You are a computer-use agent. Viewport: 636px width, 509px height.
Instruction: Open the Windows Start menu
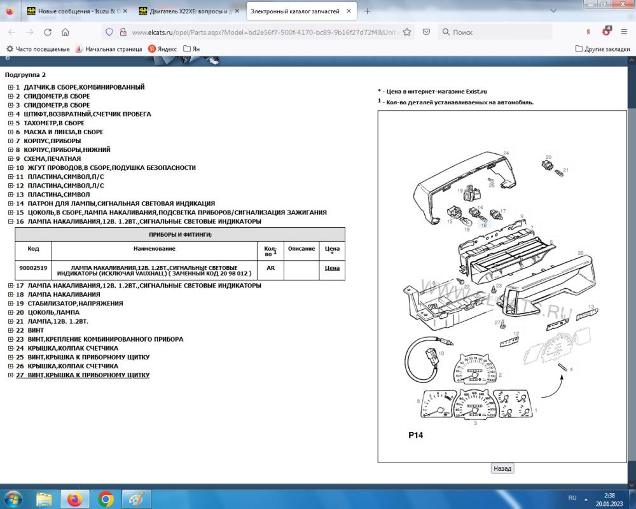(x=12, y=499)
